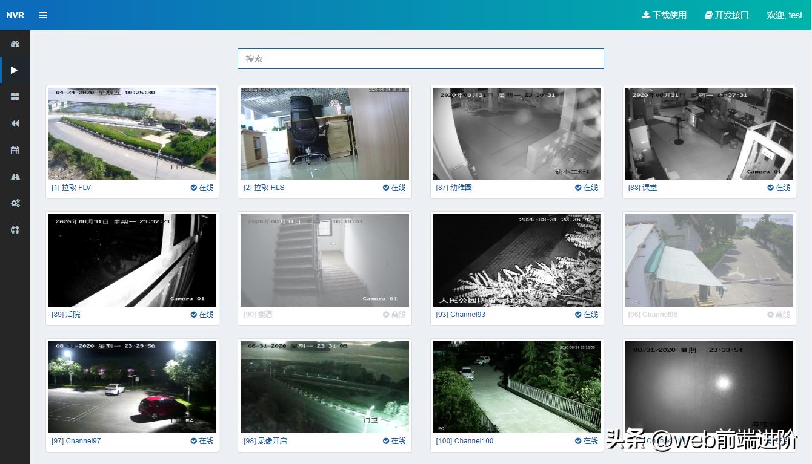
Task: Click the NVR logo in the top bar
Action: tap(15, 15)
